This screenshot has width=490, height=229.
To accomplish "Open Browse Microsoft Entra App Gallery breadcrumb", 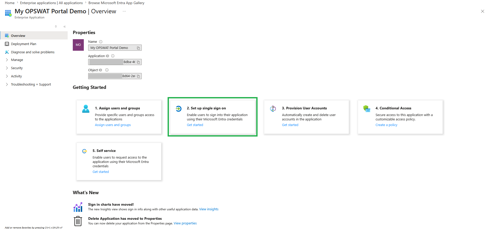I will pos(116,3).
